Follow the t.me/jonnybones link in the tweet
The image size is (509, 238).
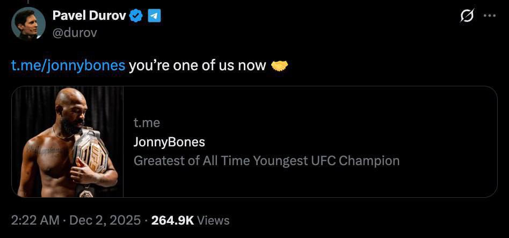(x=68, y=66)
